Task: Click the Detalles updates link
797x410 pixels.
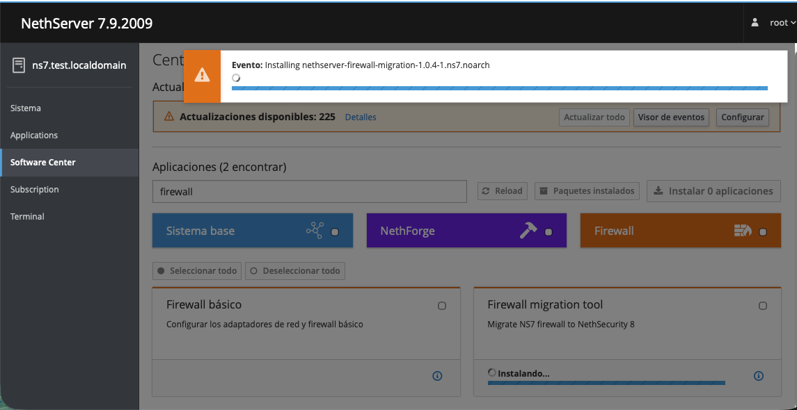Action: click(x=361, y=117)
